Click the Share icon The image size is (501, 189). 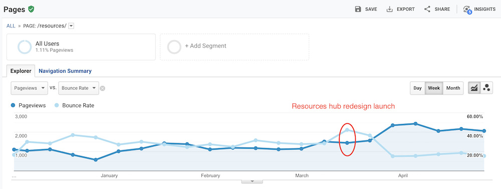point(427,9)
